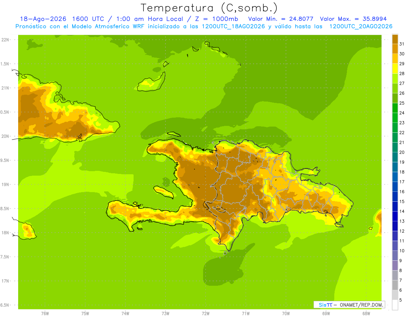The image size is (411, 318).
Task: Click the "Valor Min. = 24.8077" readout
Action: [x=281, y=19]
